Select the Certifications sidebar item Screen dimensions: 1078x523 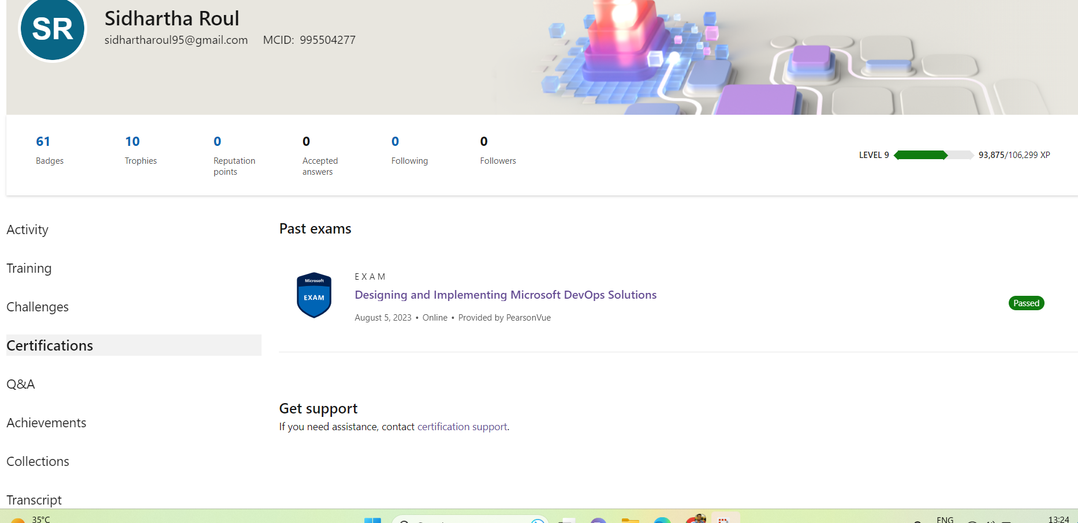point(133,345)
